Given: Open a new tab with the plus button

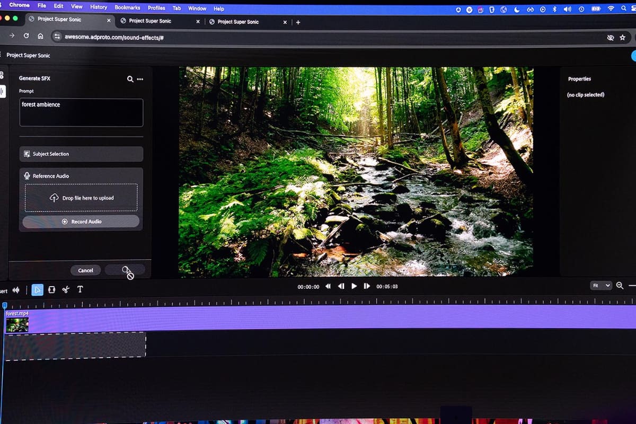Looking at the screenshot, I should pos(298,22).
